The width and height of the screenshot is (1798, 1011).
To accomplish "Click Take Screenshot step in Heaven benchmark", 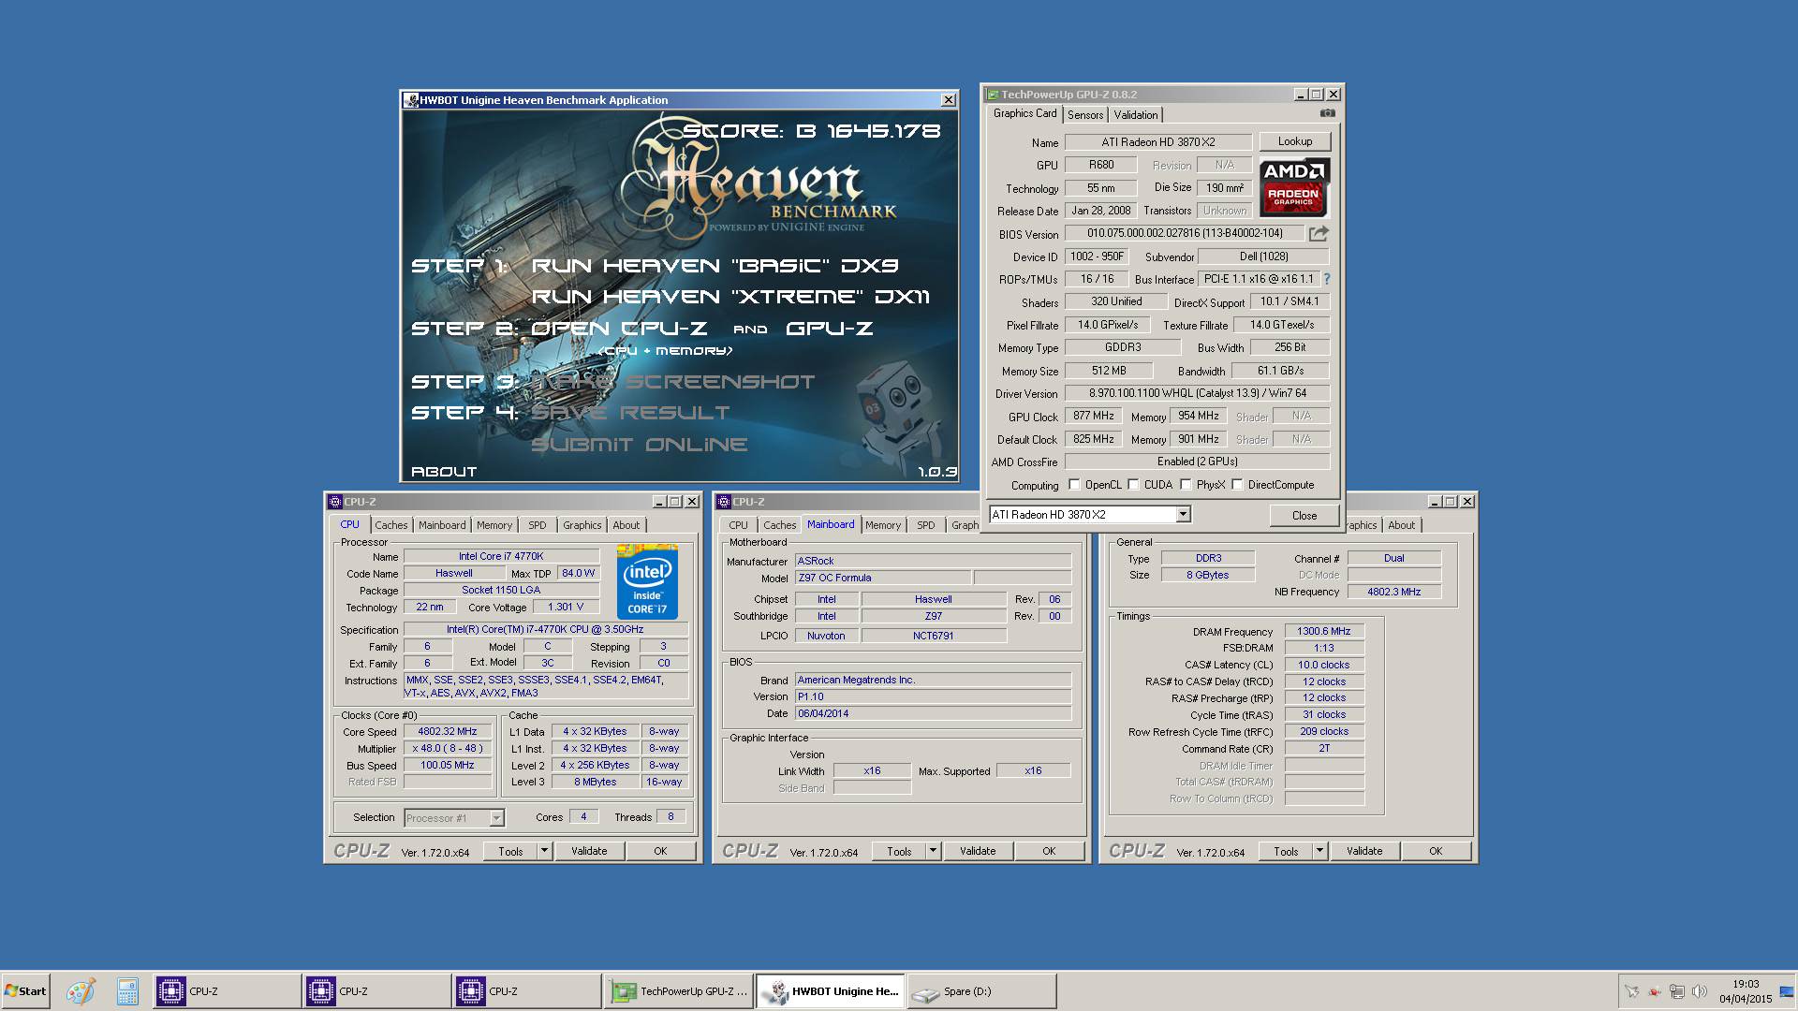I will tap(672, 382).
